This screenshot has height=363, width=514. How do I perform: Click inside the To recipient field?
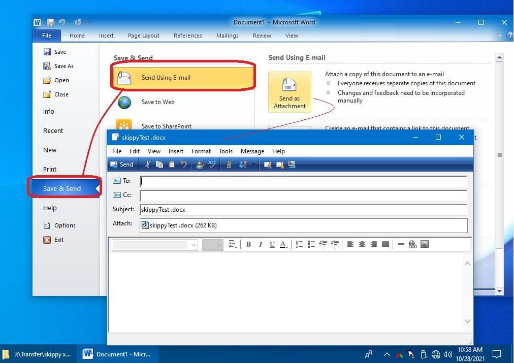[x=303, y=181]
